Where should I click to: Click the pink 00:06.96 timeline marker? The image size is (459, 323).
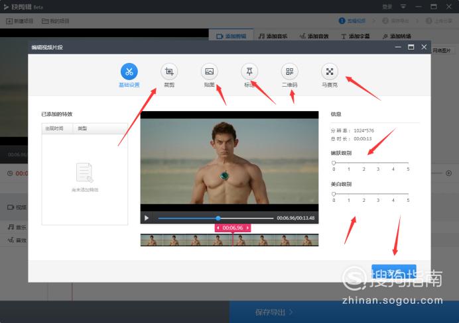click(233, 228)
